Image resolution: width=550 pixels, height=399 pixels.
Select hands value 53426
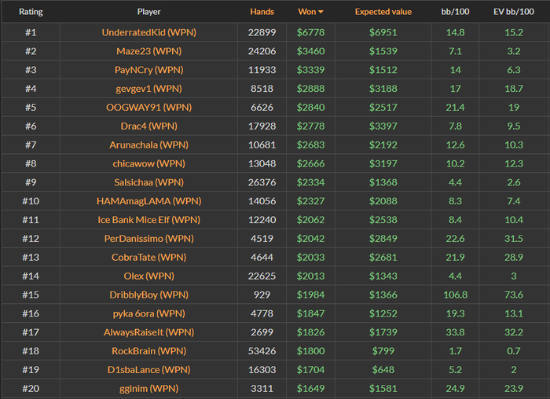pos(262,351)
